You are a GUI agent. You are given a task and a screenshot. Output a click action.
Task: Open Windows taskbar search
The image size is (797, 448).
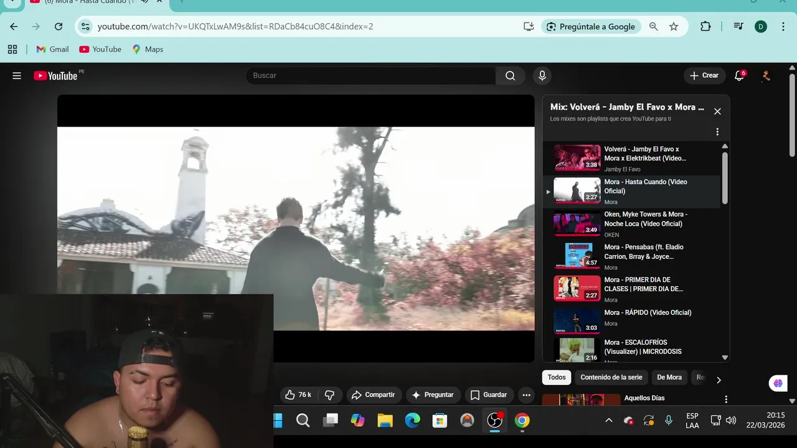click(x=303, y=421)
